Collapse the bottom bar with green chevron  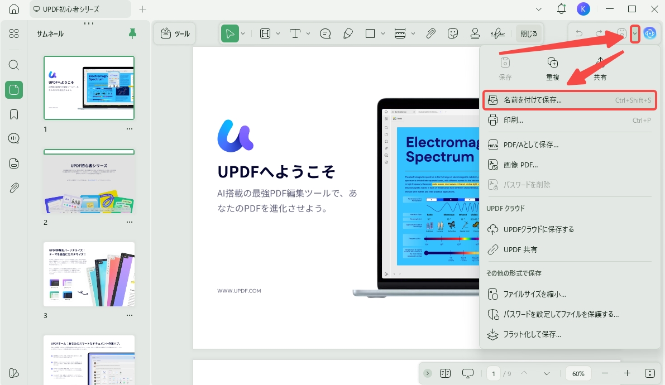point(428,373)
